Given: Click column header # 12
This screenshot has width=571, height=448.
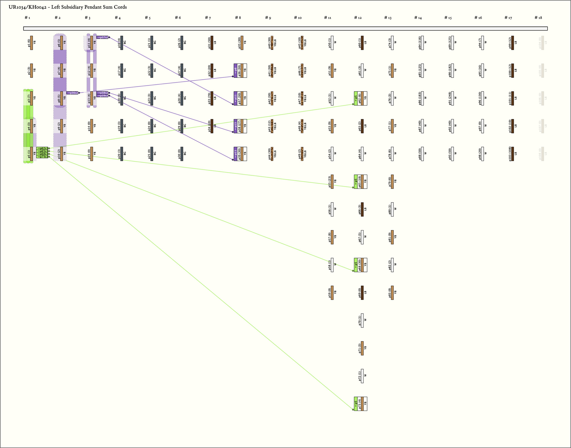Looking at the screenshot, I should 358,18.
